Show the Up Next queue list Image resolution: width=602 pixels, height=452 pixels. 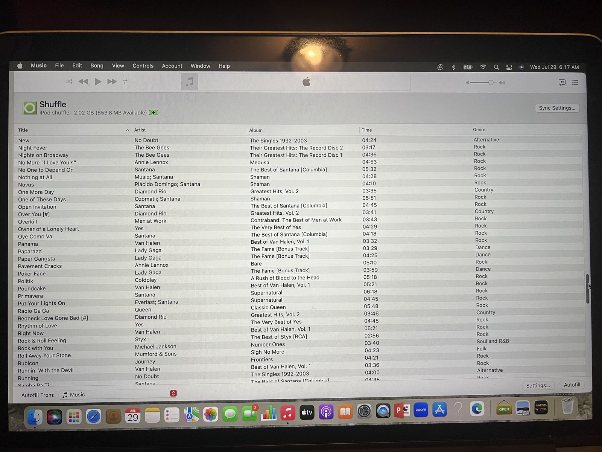click(575, 82)
